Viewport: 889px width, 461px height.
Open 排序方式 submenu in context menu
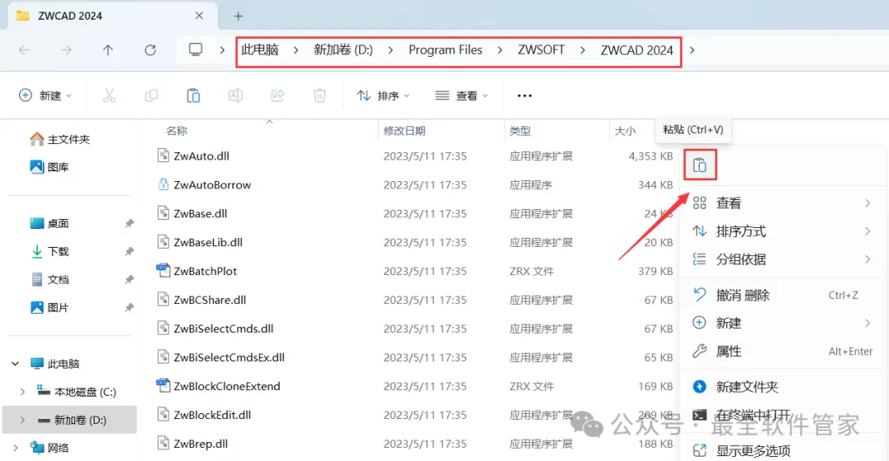(x=783, y=231)
